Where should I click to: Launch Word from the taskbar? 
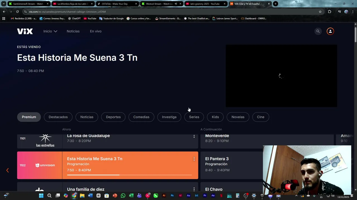pyautogui.click(x=90, y=196)
